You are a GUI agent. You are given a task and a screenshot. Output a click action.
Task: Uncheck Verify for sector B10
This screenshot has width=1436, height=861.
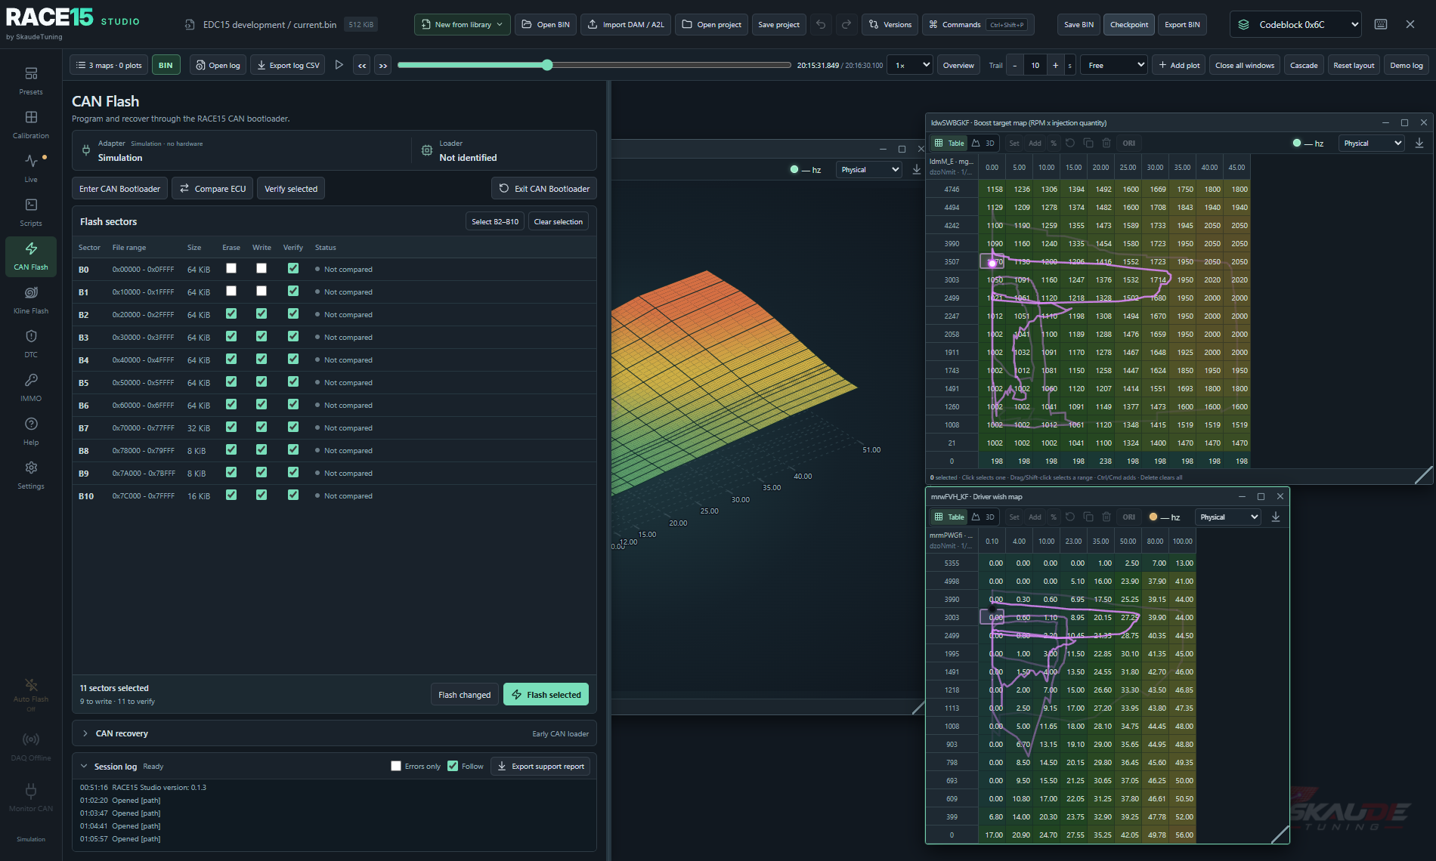pyautogui.click(x=293, y=495)
